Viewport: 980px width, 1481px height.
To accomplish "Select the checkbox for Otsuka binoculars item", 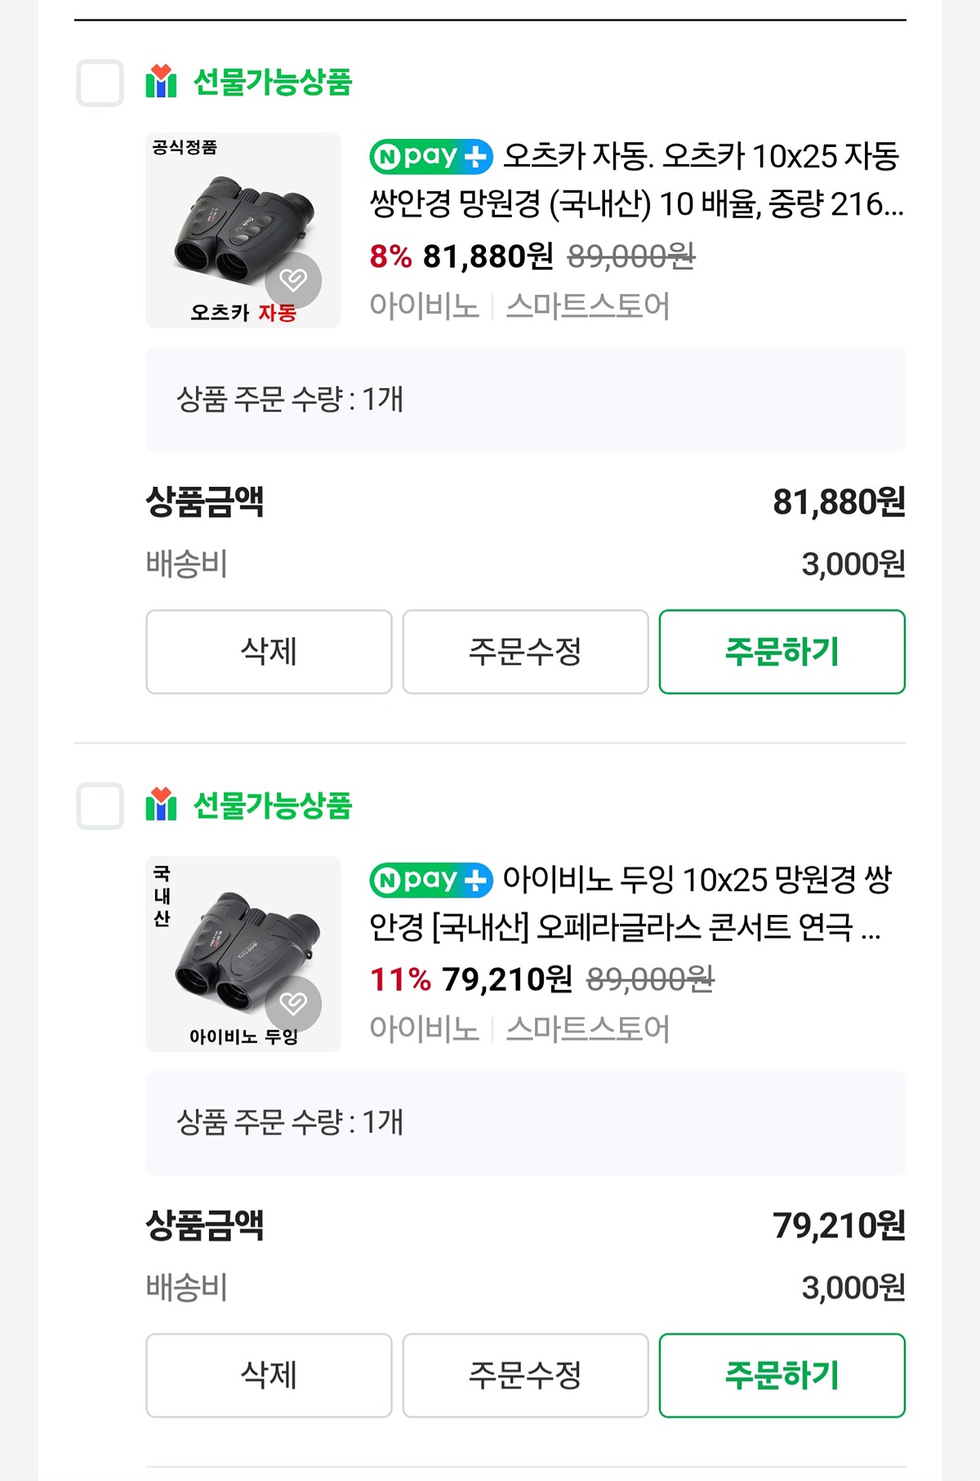I will pyautogui.click(x=100, y=83).
